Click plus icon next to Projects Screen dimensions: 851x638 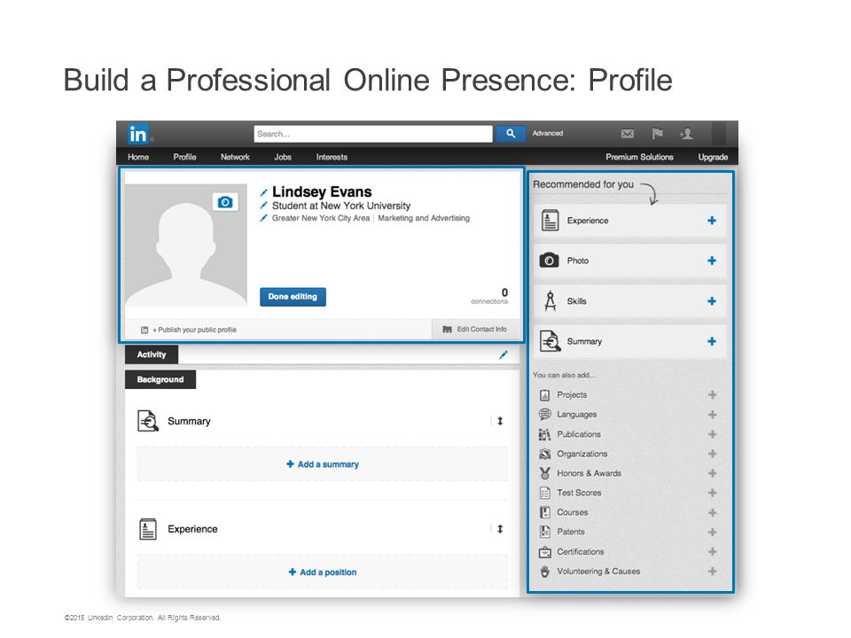[x=712, y=395]
